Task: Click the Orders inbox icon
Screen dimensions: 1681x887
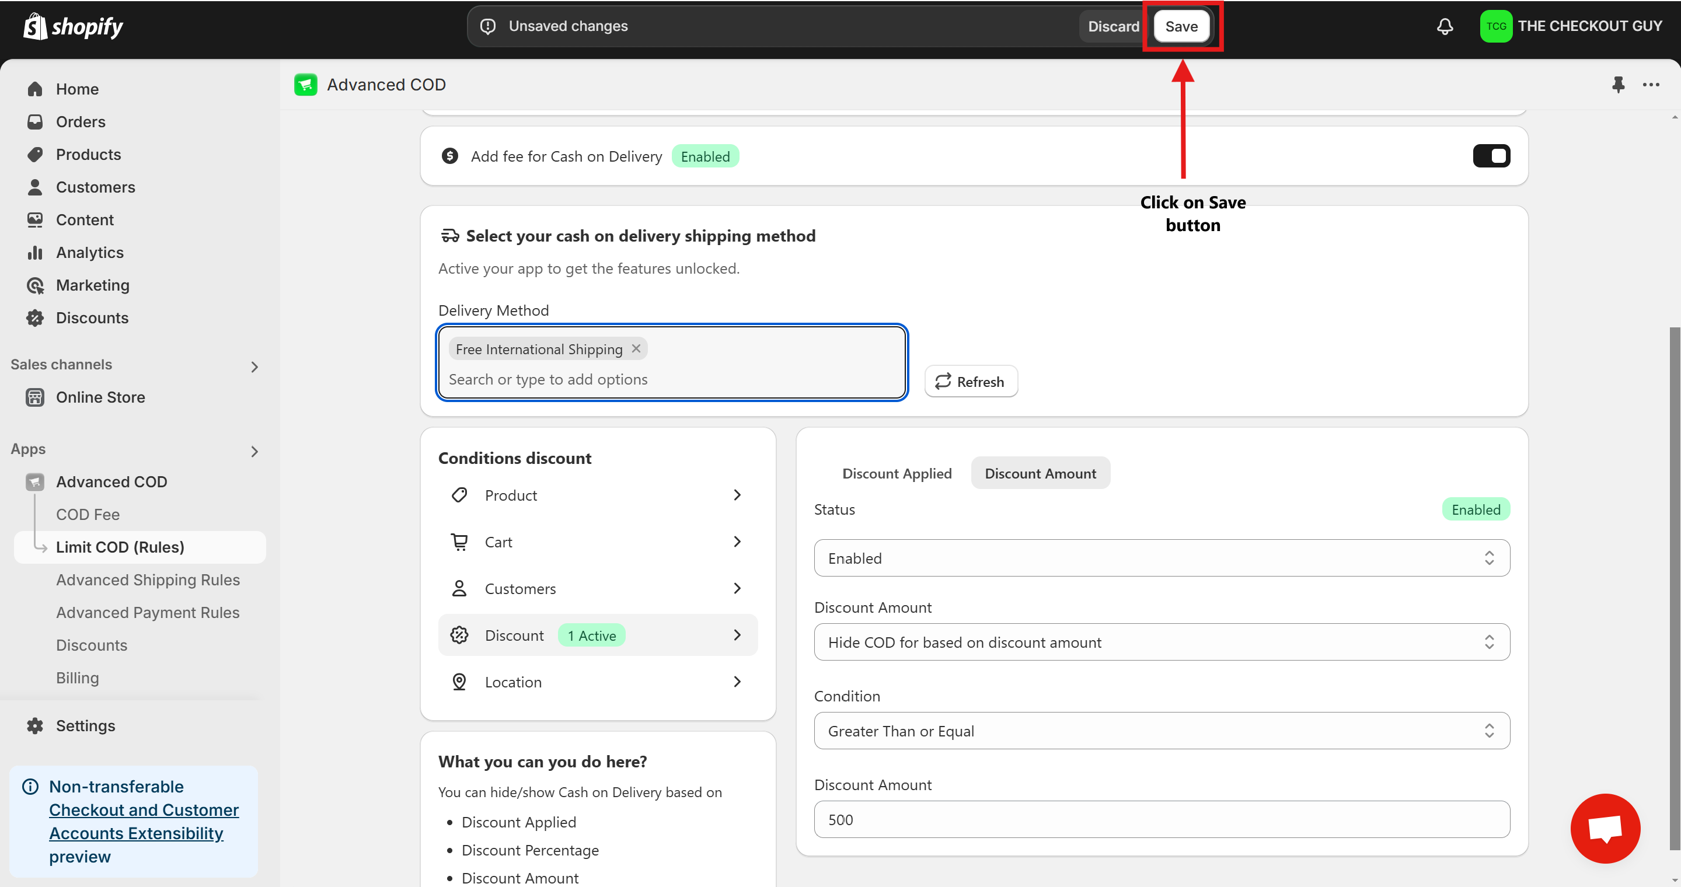Action: coord(35,121)
